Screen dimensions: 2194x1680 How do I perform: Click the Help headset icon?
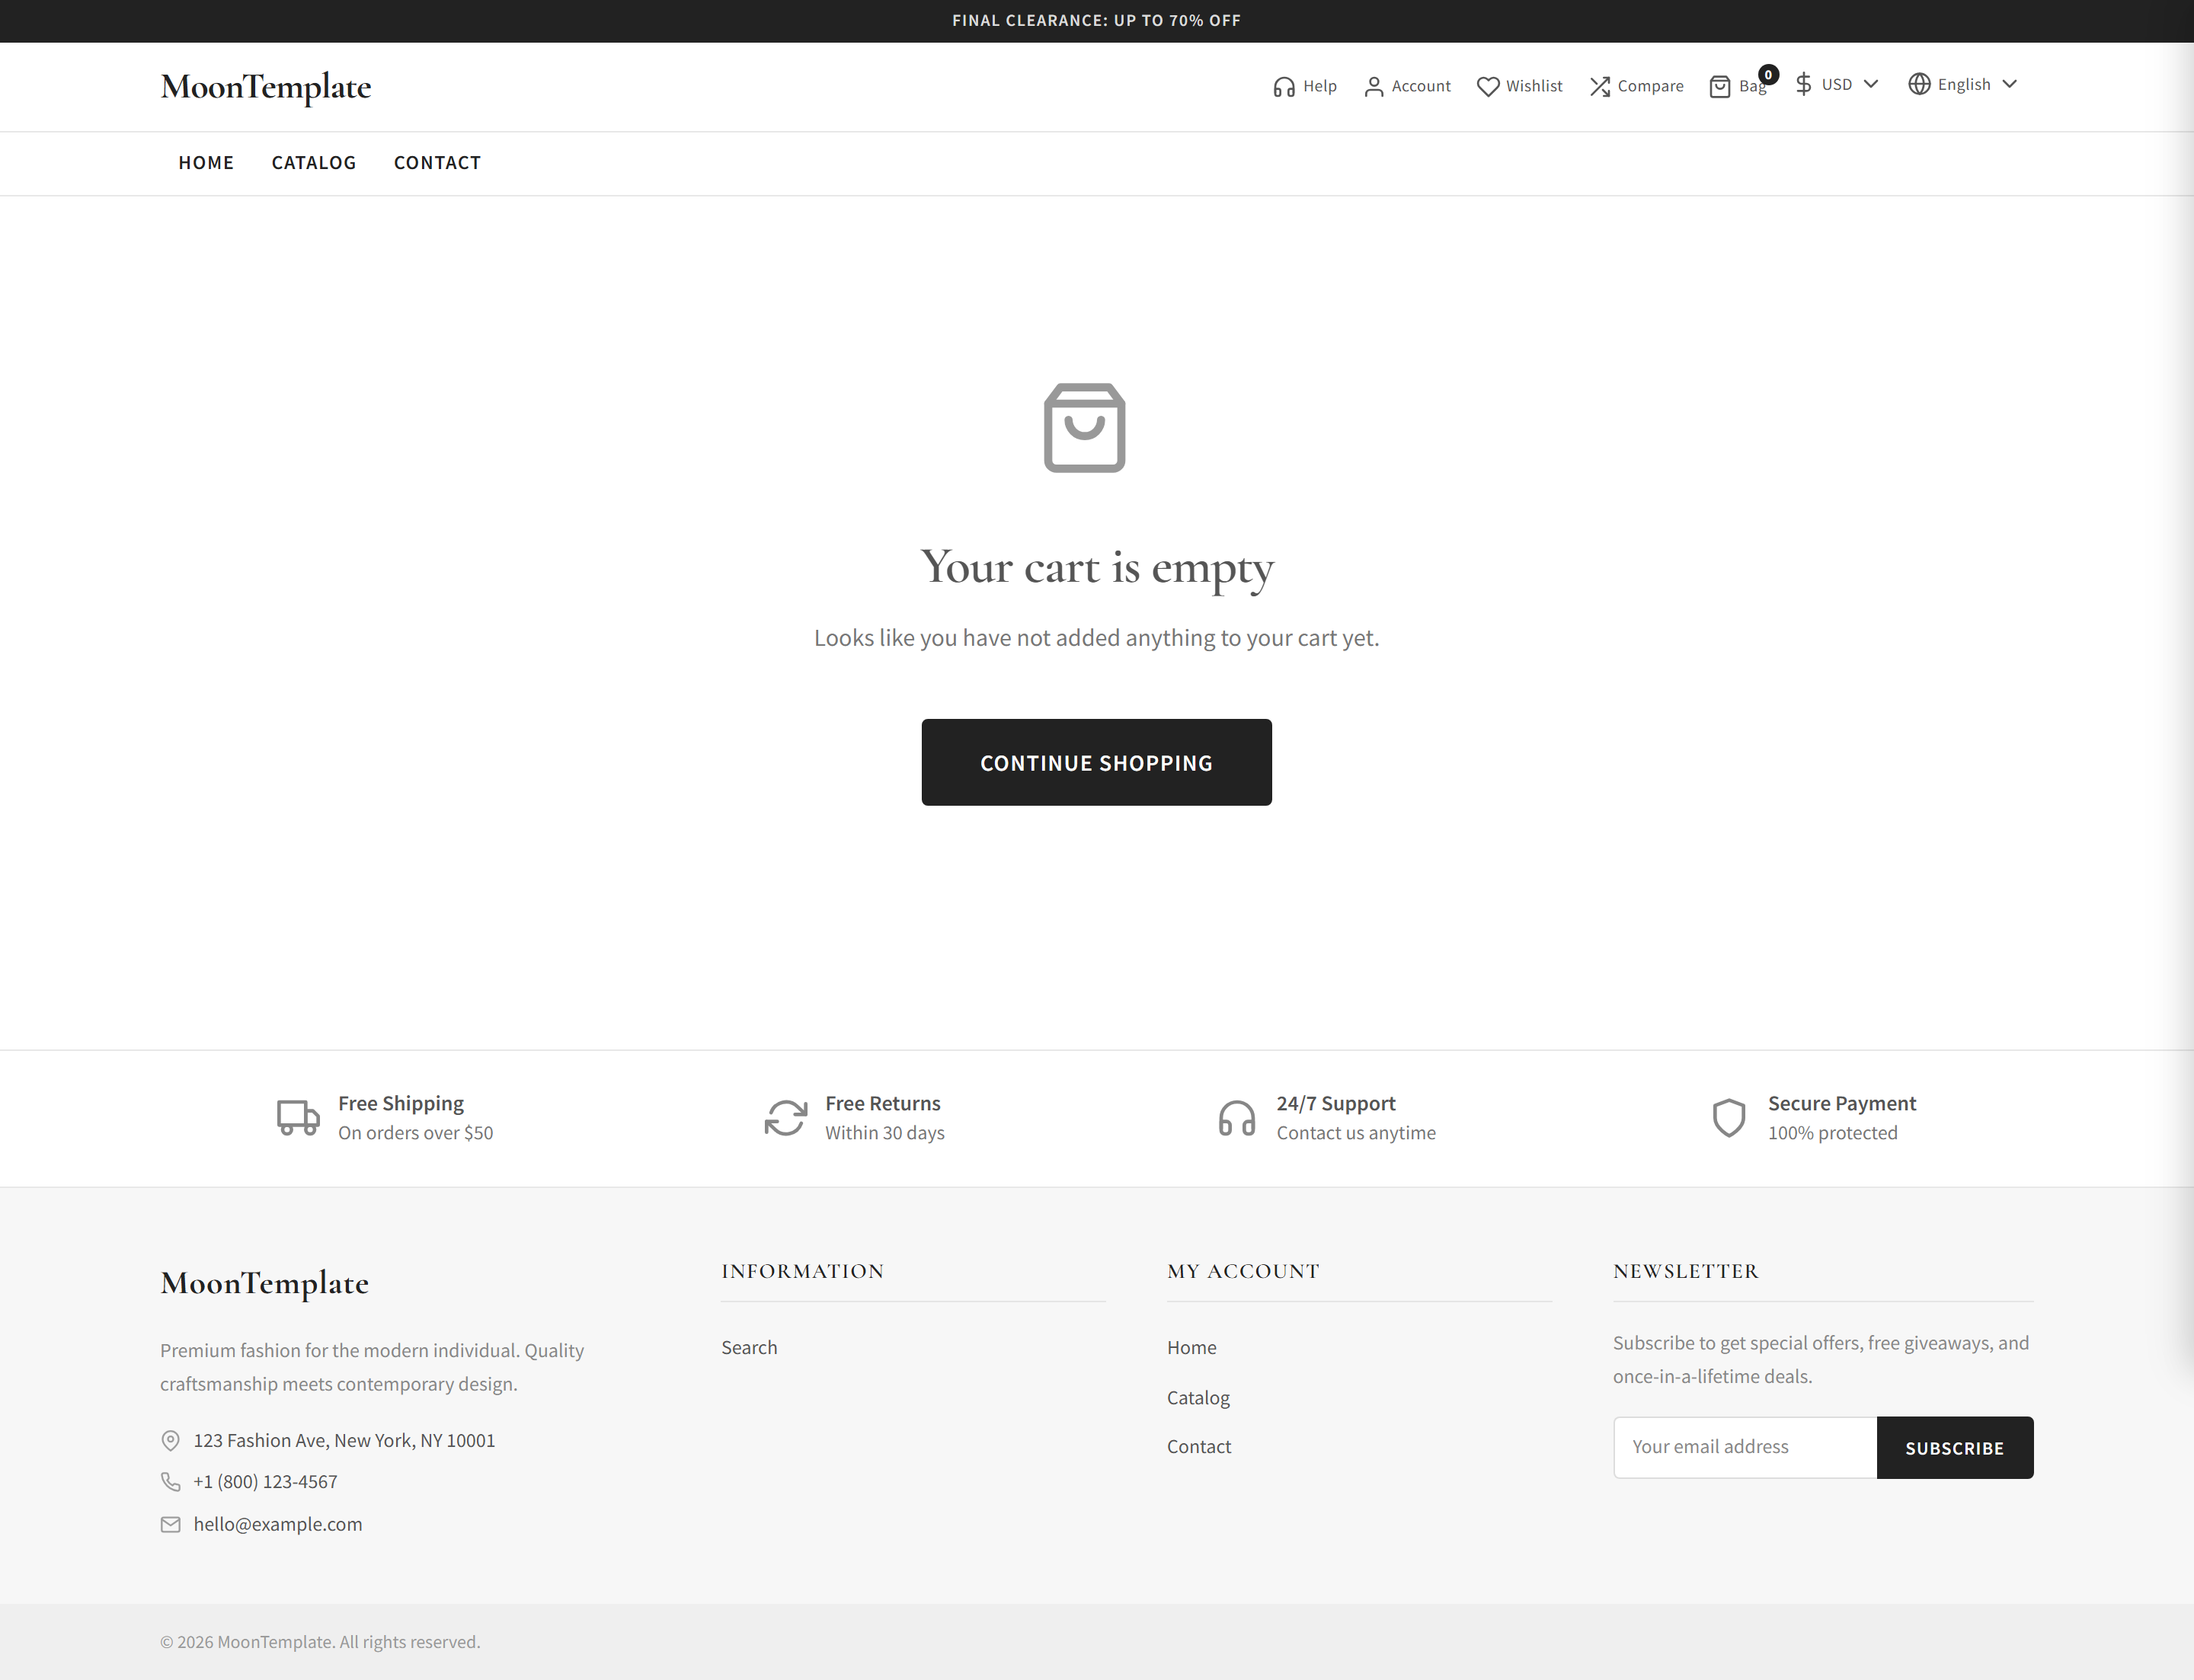coord(1284,86)
